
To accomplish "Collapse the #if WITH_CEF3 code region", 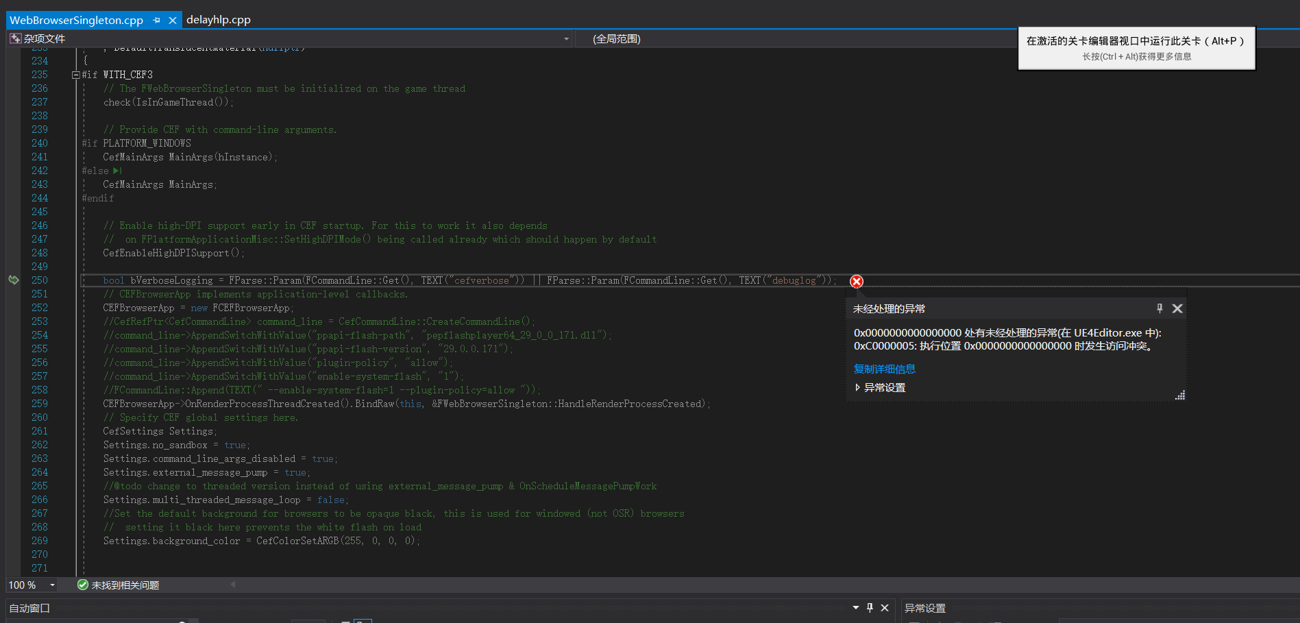I will 75,74.
